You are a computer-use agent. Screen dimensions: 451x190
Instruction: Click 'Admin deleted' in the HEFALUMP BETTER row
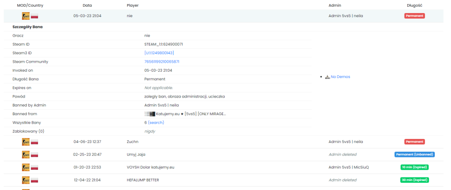(343, 180)
